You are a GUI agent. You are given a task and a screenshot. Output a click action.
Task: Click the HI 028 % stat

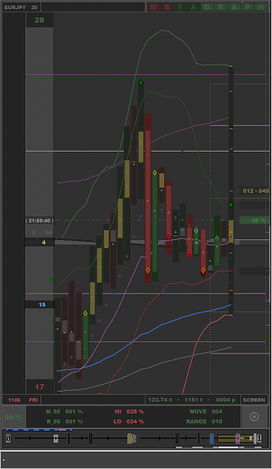pos(130,411)
